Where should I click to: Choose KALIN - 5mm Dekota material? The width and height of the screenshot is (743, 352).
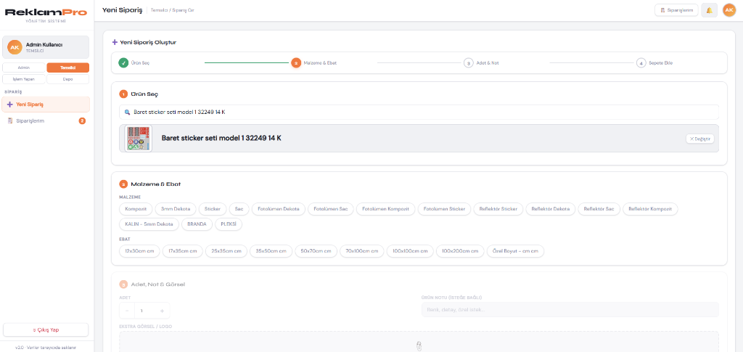(x=149, y=224)
